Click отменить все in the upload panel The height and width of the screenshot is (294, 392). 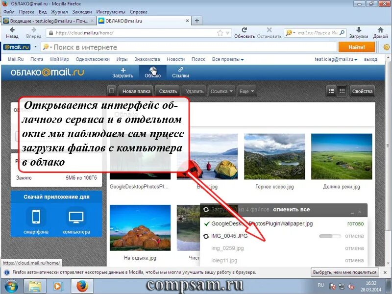(x=291, y=210)
